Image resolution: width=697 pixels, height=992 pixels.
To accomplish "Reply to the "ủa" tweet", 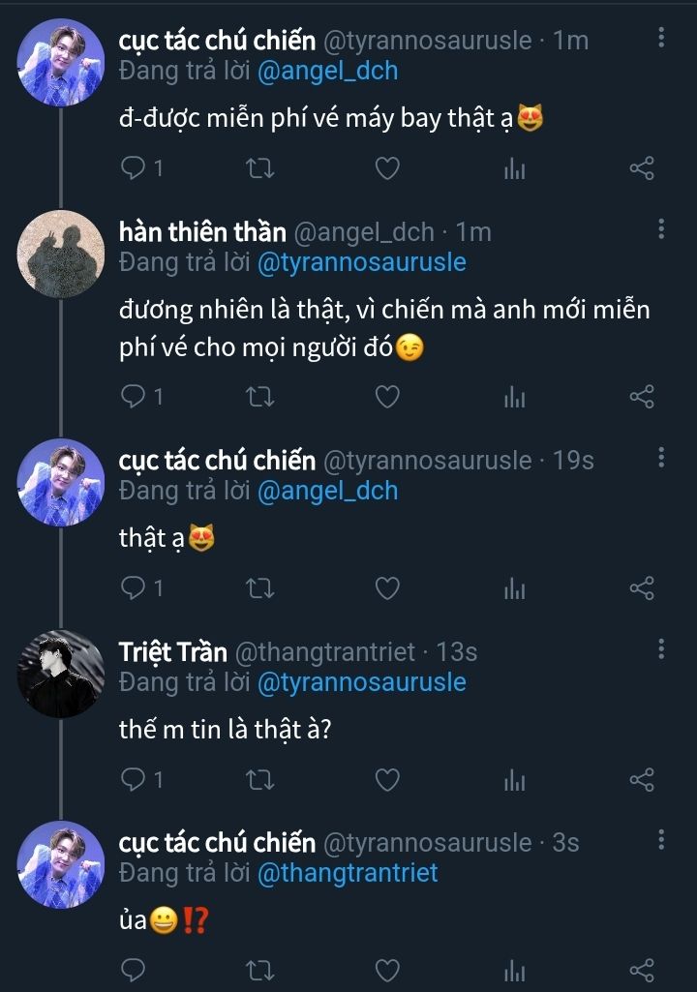I will 133,970.
